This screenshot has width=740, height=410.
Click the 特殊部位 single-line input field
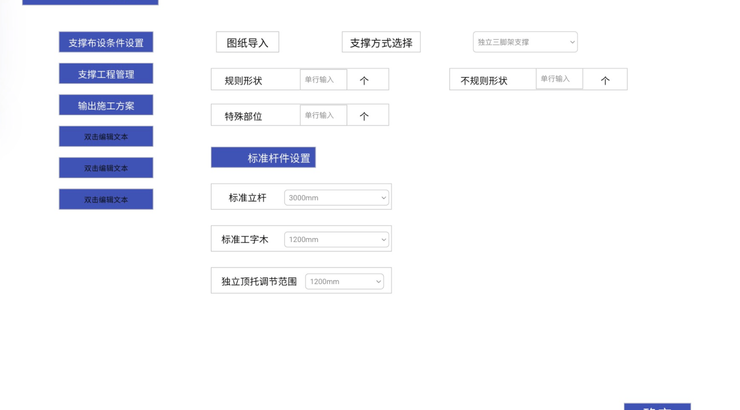(324, 115)
